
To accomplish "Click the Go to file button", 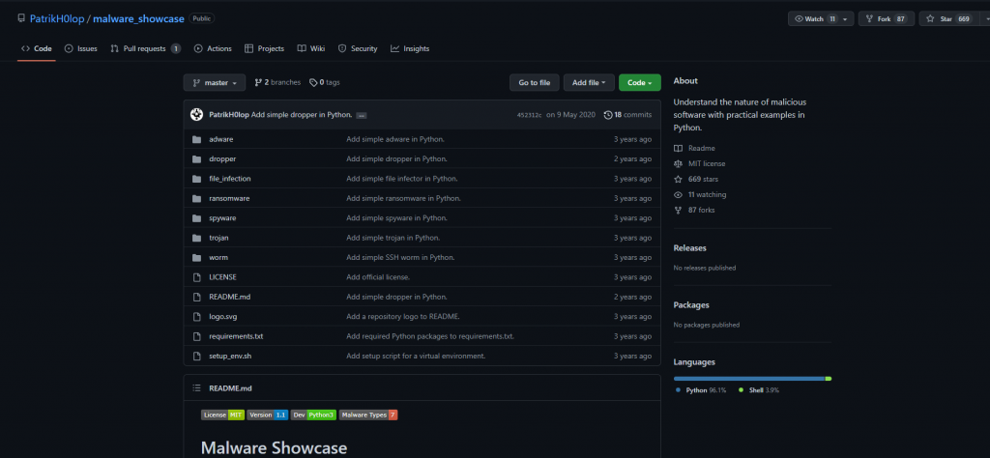I will click(535, 83).
